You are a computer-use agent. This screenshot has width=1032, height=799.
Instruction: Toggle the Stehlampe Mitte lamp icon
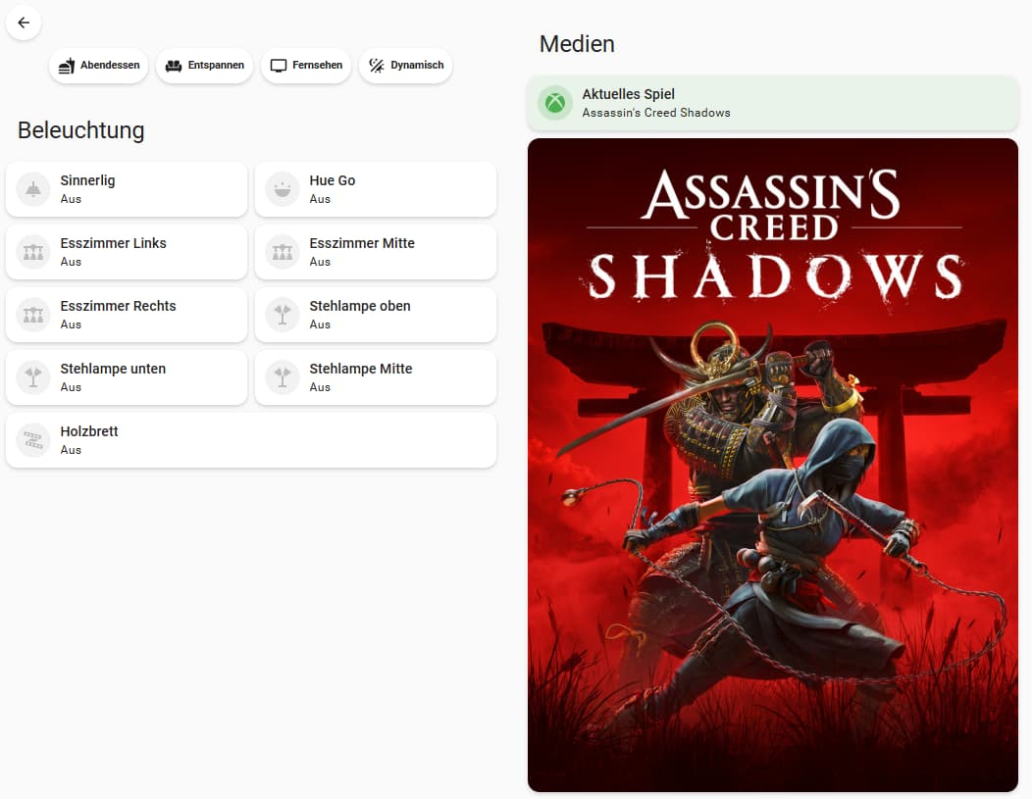pyautogui.click(x=283, y=377)
